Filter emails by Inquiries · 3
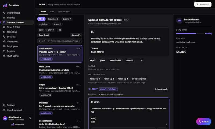 point(53,19)
